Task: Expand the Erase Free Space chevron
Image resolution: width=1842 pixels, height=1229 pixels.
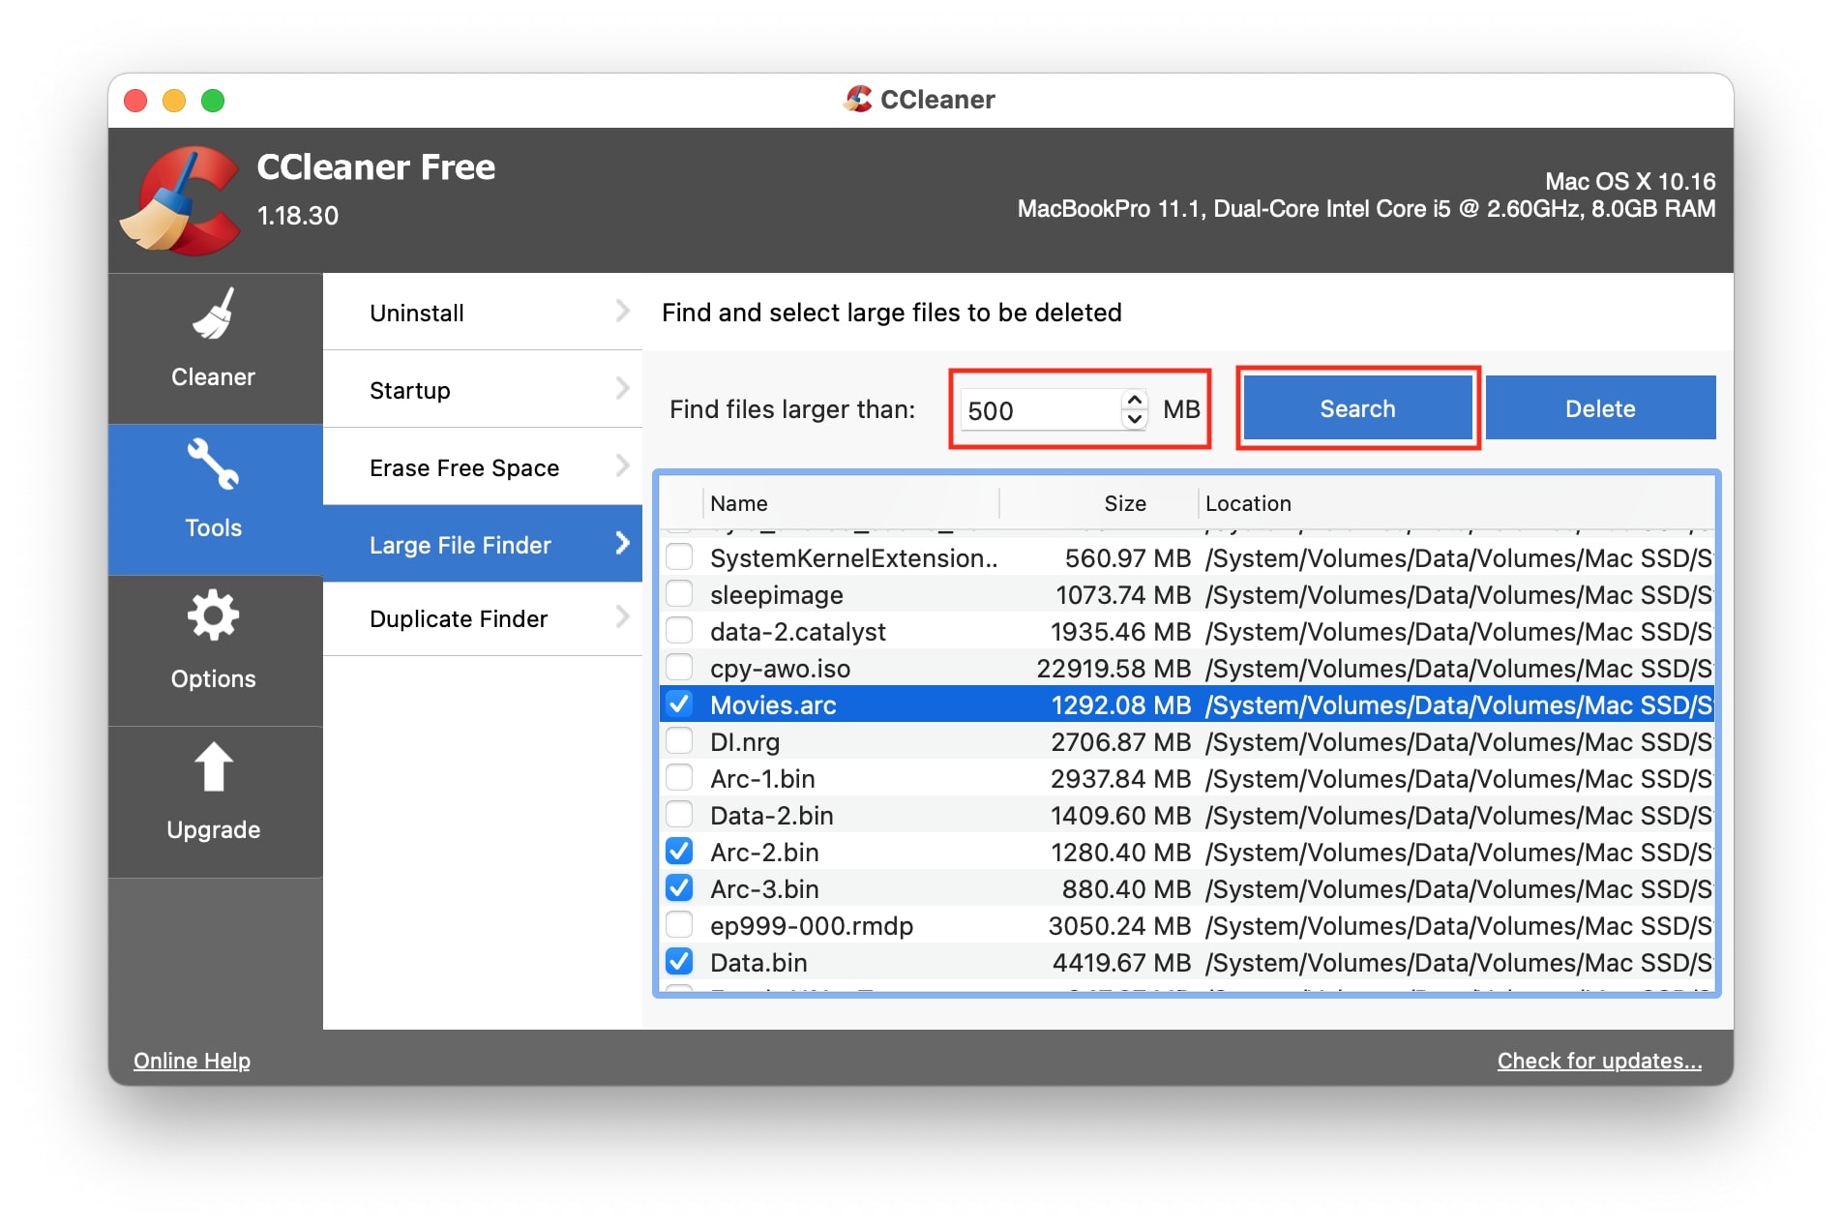Action: [x=622, y=465]
